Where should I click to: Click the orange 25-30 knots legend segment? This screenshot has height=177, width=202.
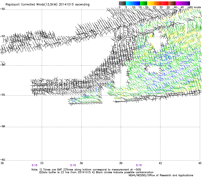pos(158,3)
